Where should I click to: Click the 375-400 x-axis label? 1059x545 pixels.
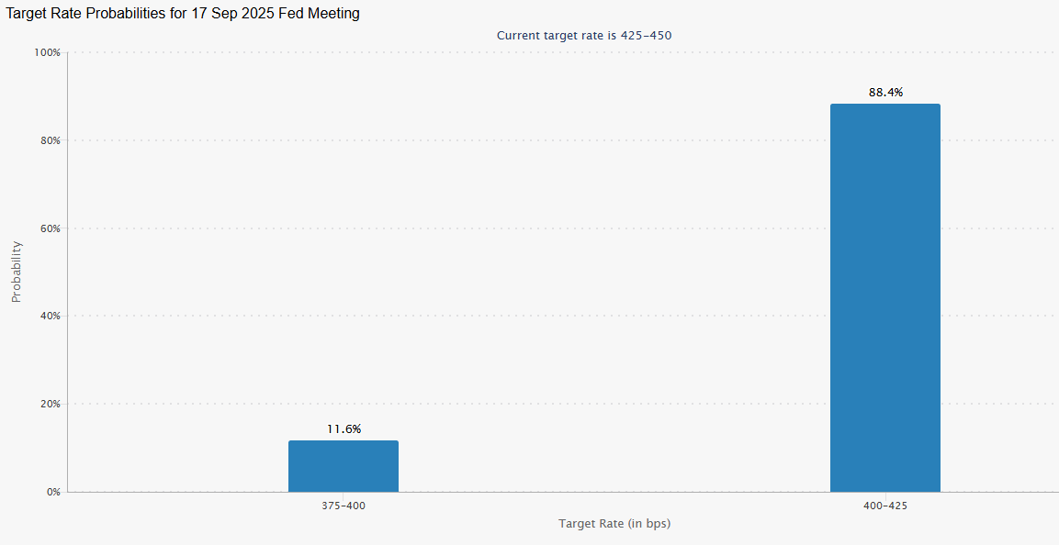tap(344, 506)
